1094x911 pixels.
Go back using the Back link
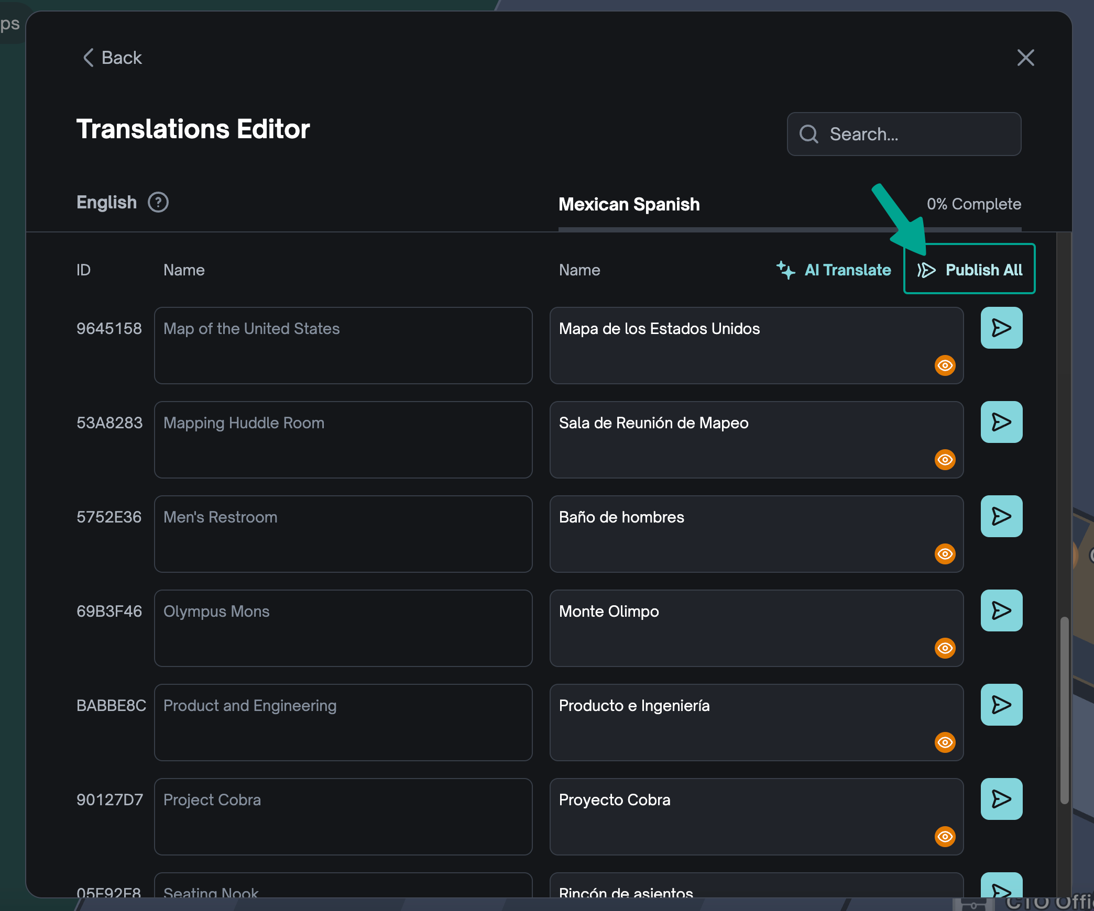[112, 58]
